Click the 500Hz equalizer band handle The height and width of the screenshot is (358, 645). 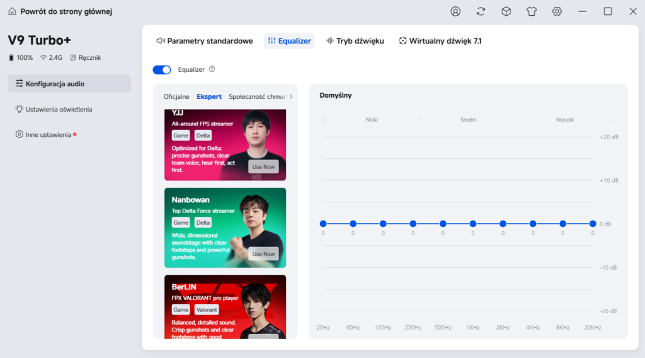443,224
